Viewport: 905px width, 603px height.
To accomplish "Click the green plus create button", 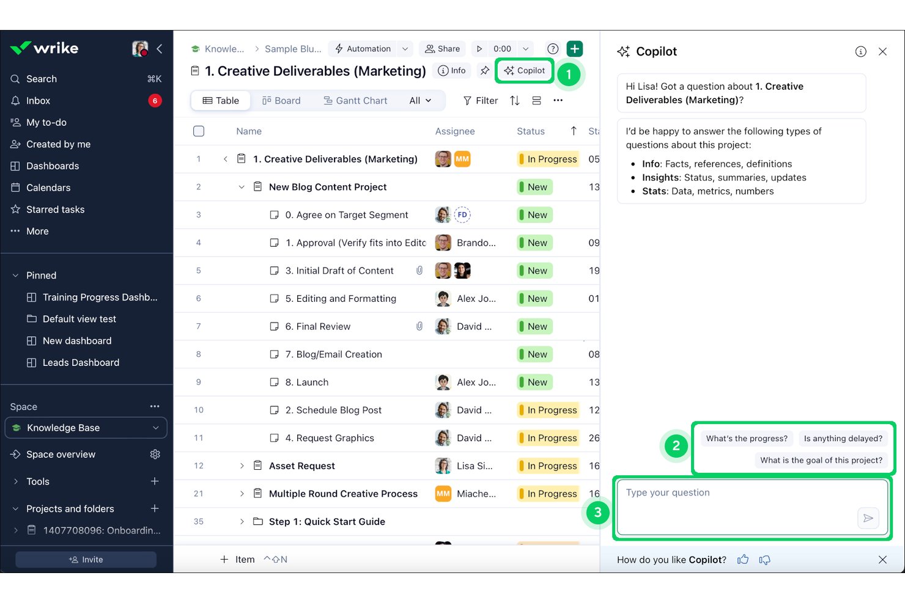I will (575, 49).
